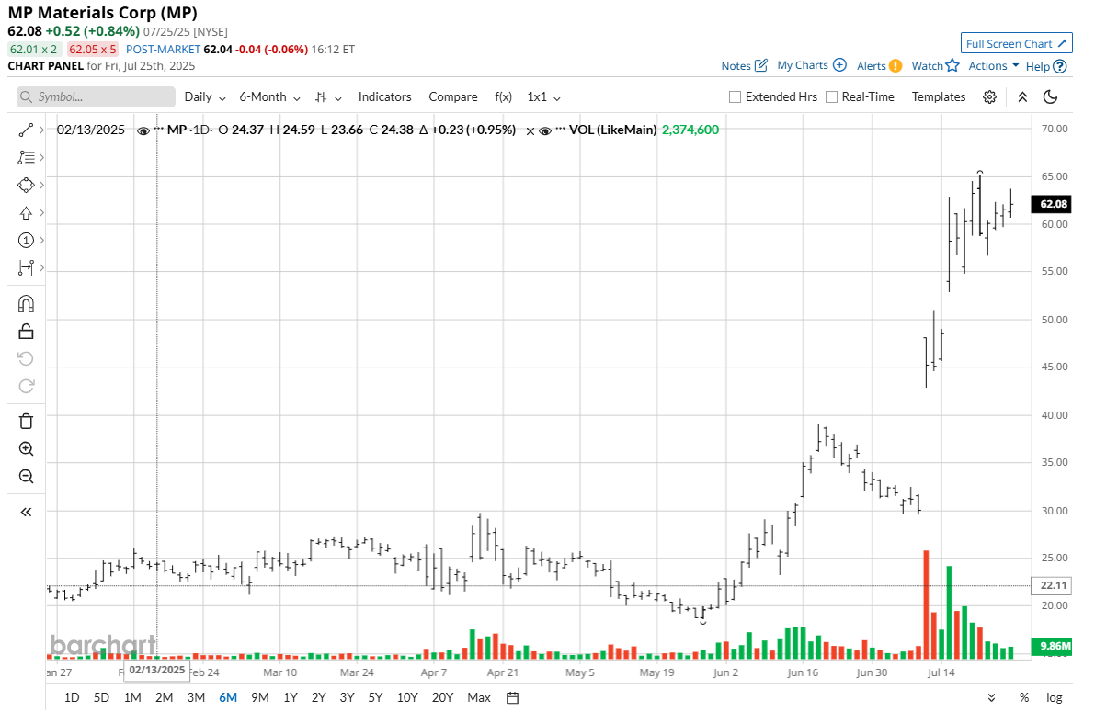Collapse the drawing tools sidebar
This screenshot has height=723, width=1095.
pyautogui.click(x=26, y=513)
